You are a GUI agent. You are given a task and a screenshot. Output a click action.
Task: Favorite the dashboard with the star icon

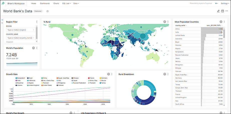click(x=48, y=11)
